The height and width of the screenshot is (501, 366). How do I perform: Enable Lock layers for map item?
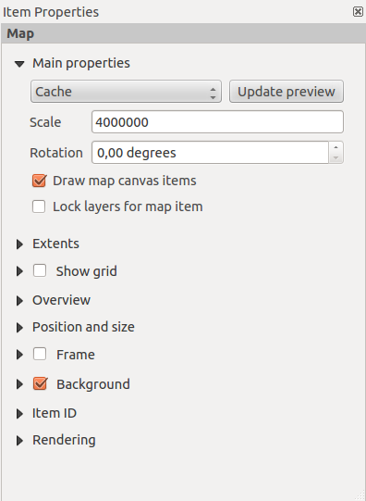(39, 207)
